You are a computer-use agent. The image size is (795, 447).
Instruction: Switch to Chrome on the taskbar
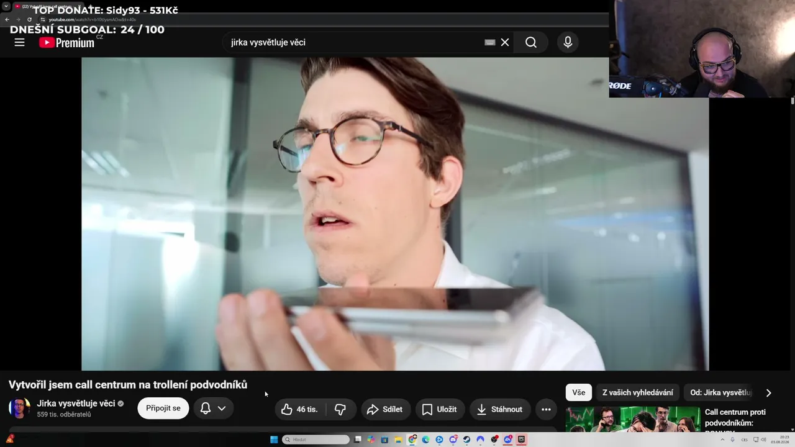[x=412, y=440]
